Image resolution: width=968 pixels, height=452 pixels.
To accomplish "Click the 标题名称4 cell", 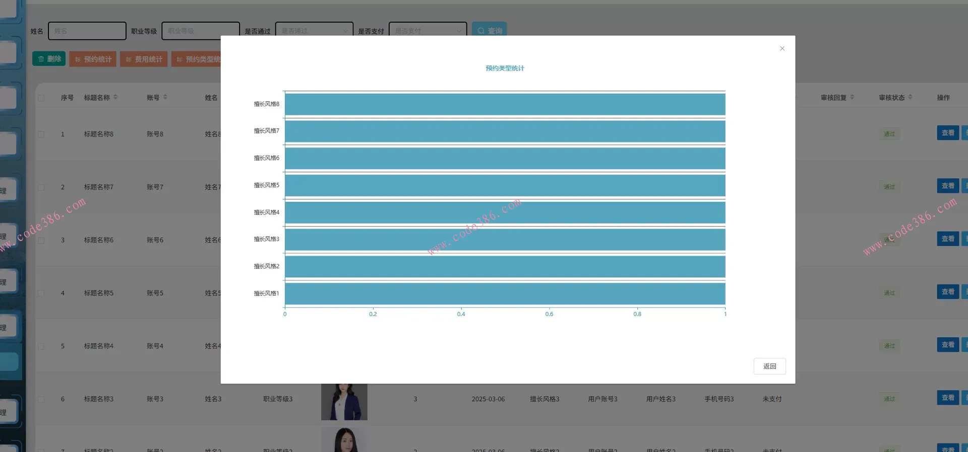I will coord(99,346).
